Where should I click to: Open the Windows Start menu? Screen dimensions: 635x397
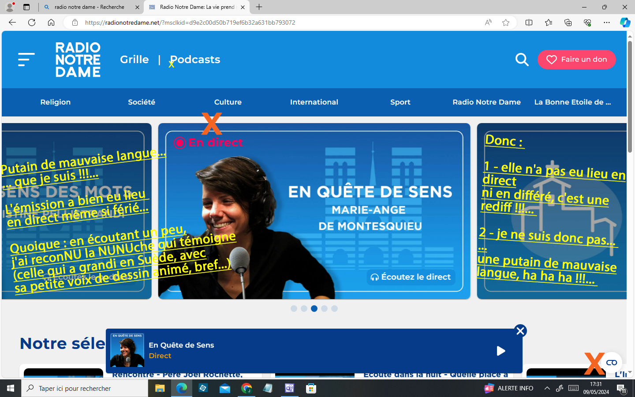click(x=11, y=388)
